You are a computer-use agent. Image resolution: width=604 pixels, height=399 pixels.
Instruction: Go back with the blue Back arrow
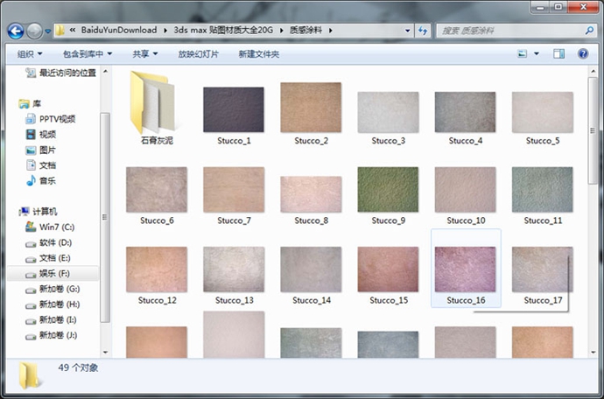(16, 31)
